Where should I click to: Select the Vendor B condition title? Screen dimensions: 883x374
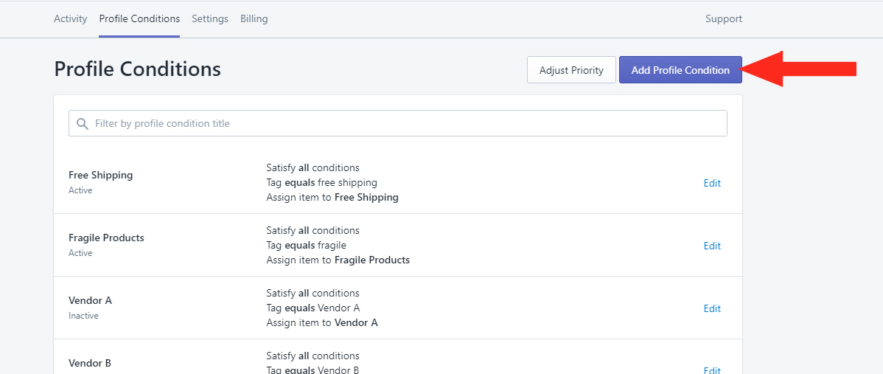pyautogui.click(x=90, y=363)
